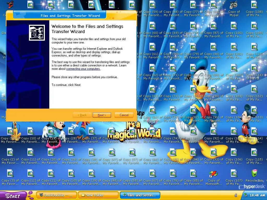Select Copy (85) of My Favorit... icon
The image size is (267, 200).
[x=193, y=173]
